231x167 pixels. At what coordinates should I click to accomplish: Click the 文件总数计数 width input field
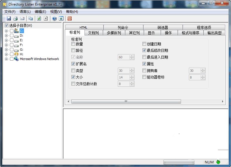coord(124,84)
